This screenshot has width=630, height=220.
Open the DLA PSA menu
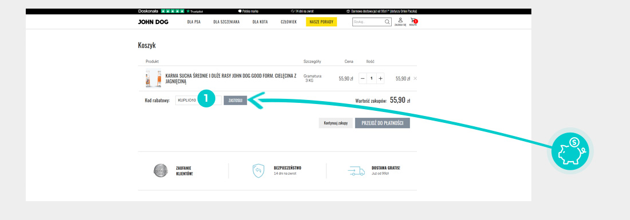coord(194,22)
